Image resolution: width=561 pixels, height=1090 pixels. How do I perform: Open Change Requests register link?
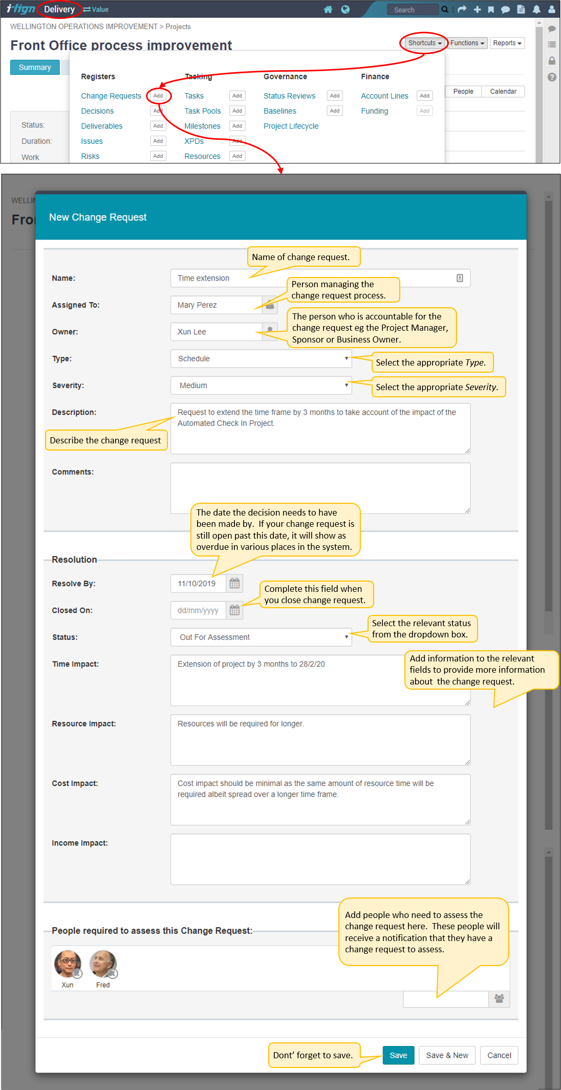(111, 96)
